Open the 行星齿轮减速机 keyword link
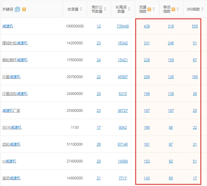 click(x=15, y=94)
